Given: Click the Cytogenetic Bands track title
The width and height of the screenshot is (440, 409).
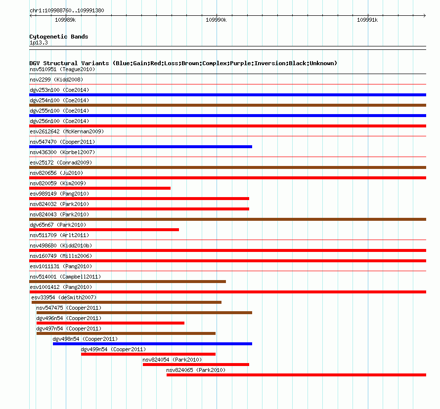Looking at the screenshot, I should click(59, 37).
